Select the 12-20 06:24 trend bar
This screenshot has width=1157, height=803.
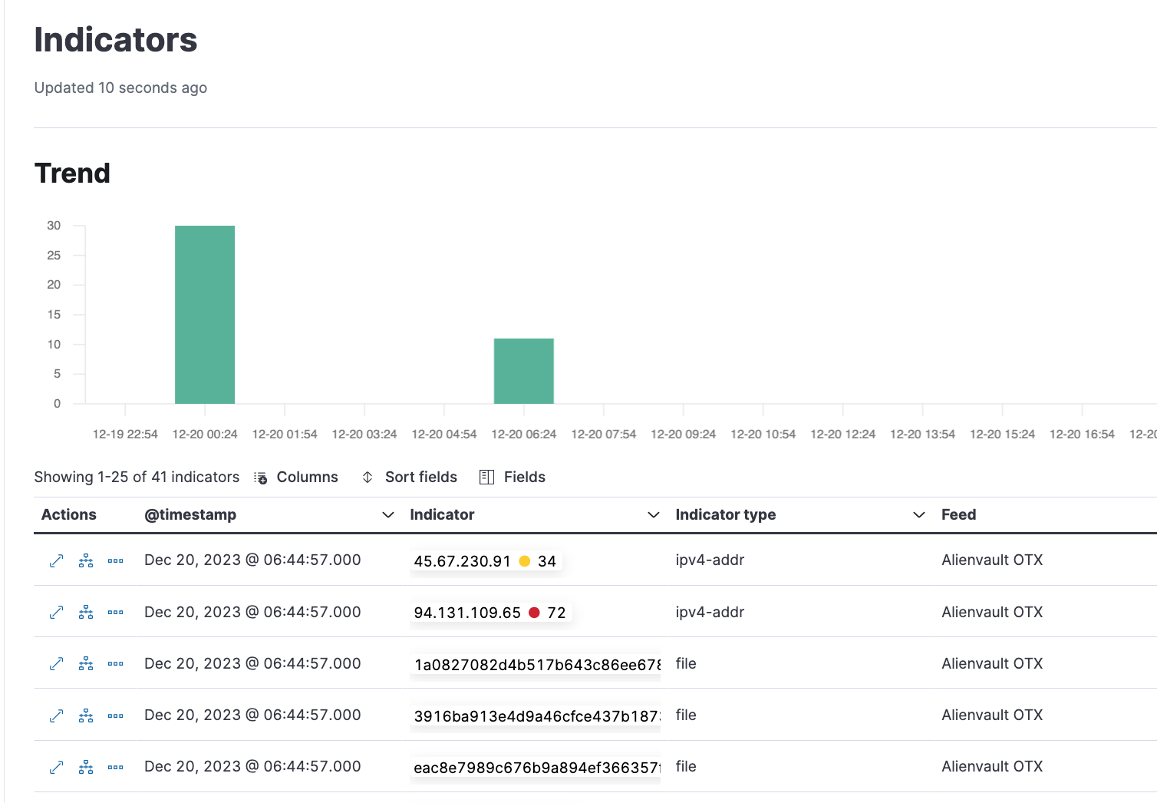pos(524,371)
